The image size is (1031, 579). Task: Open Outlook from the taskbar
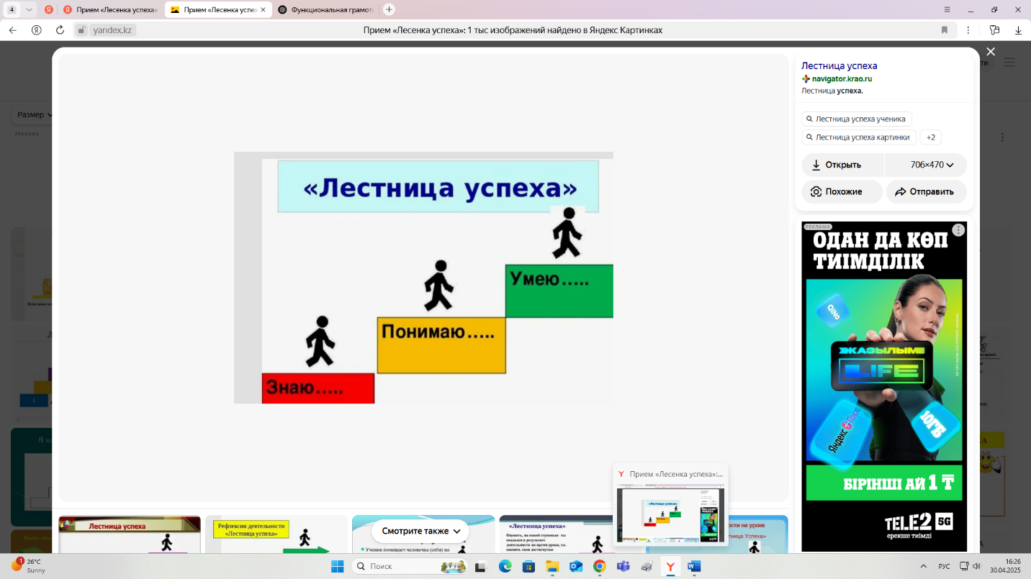[x=576, y=567]
